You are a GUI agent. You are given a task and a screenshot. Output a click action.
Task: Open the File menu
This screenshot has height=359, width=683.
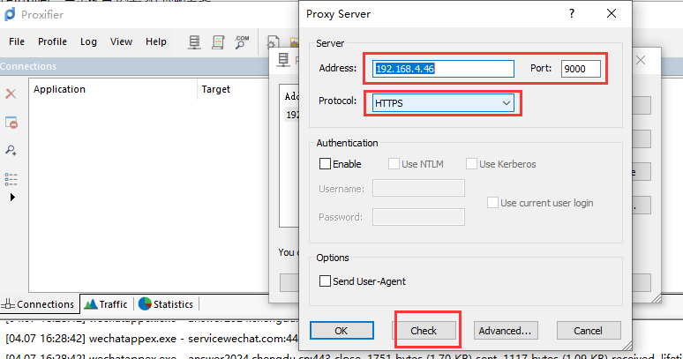point(17,41)
